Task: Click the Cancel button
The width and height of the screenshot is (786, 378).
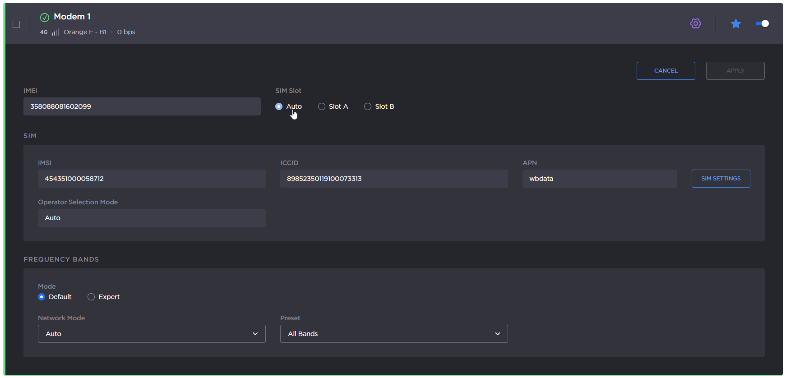Action: click(666, 71)
